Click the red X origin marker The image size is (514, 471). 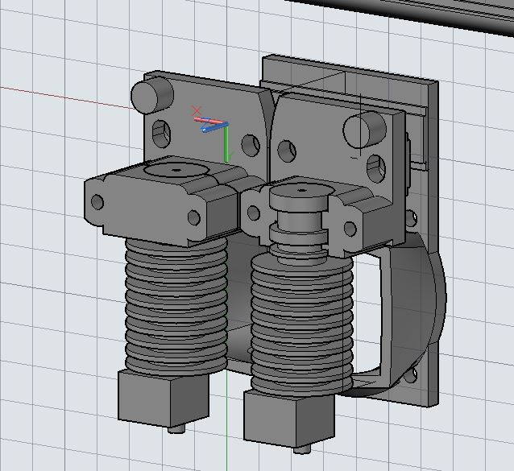click(x=197, y=110)
